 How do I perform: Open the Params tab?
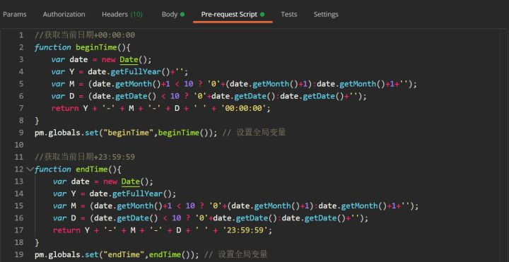[x=15, y=14]
